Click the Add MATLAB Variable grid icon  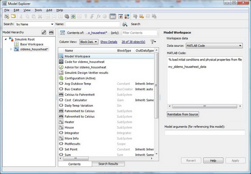coord(48,16)
